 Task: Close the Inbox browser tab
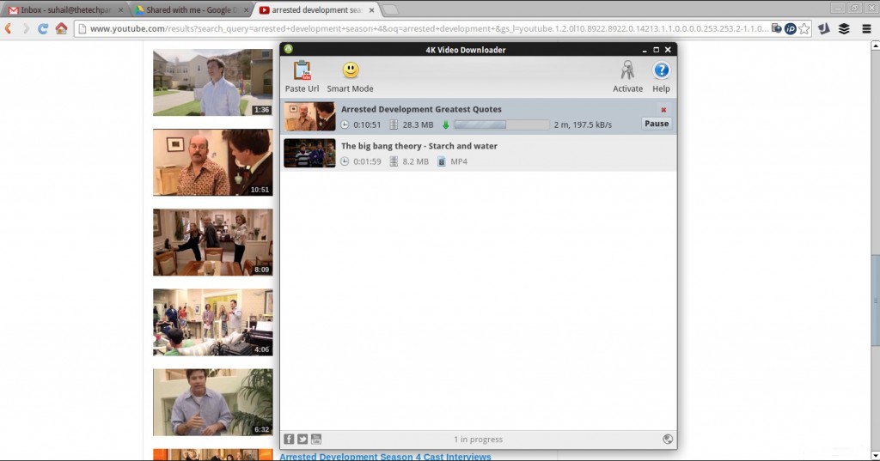(x=120, y=10)
